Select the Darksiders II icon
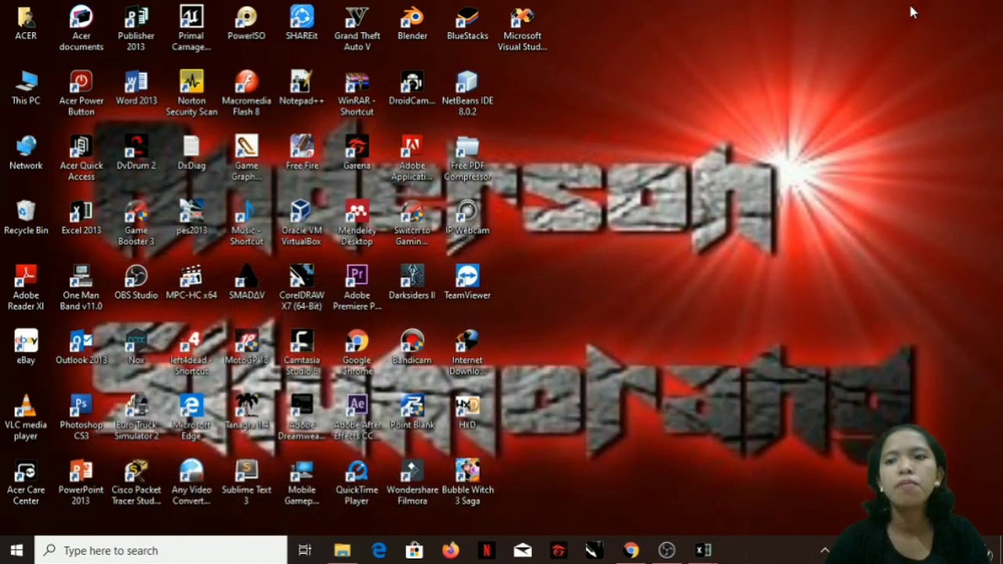The width and height of the screenshot is (1003, 564). pos(412,283)
